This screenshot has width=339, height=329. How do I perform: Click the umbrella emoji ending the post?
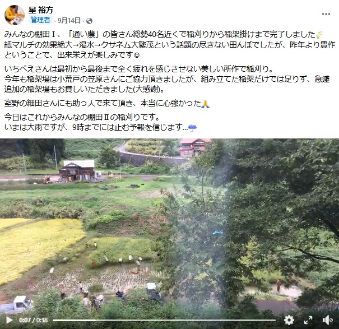click(192, 128)
